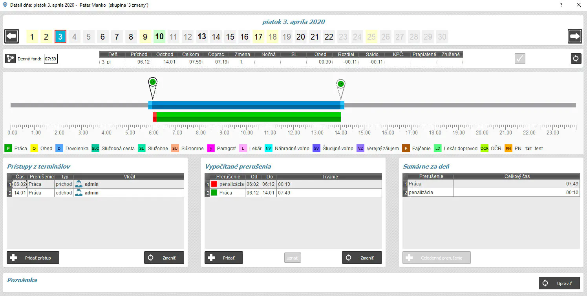Click the grey checkmark approve icon
Viewport: 587px width, 296px height.
pos(520,58)
